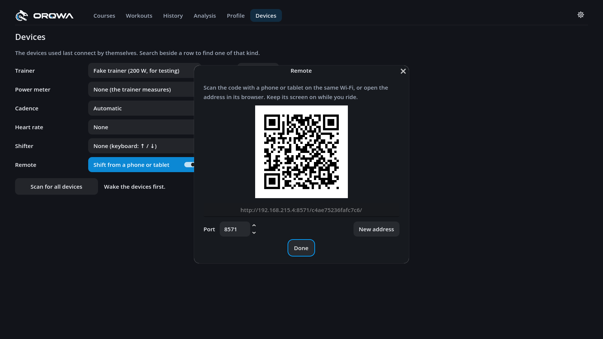This screenshot has height=339, width=603.
Task: Open the Courses page
Action: tap(104, 16)
